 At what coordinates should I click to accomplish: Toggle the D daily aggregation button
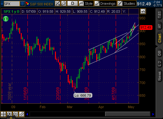73,3
